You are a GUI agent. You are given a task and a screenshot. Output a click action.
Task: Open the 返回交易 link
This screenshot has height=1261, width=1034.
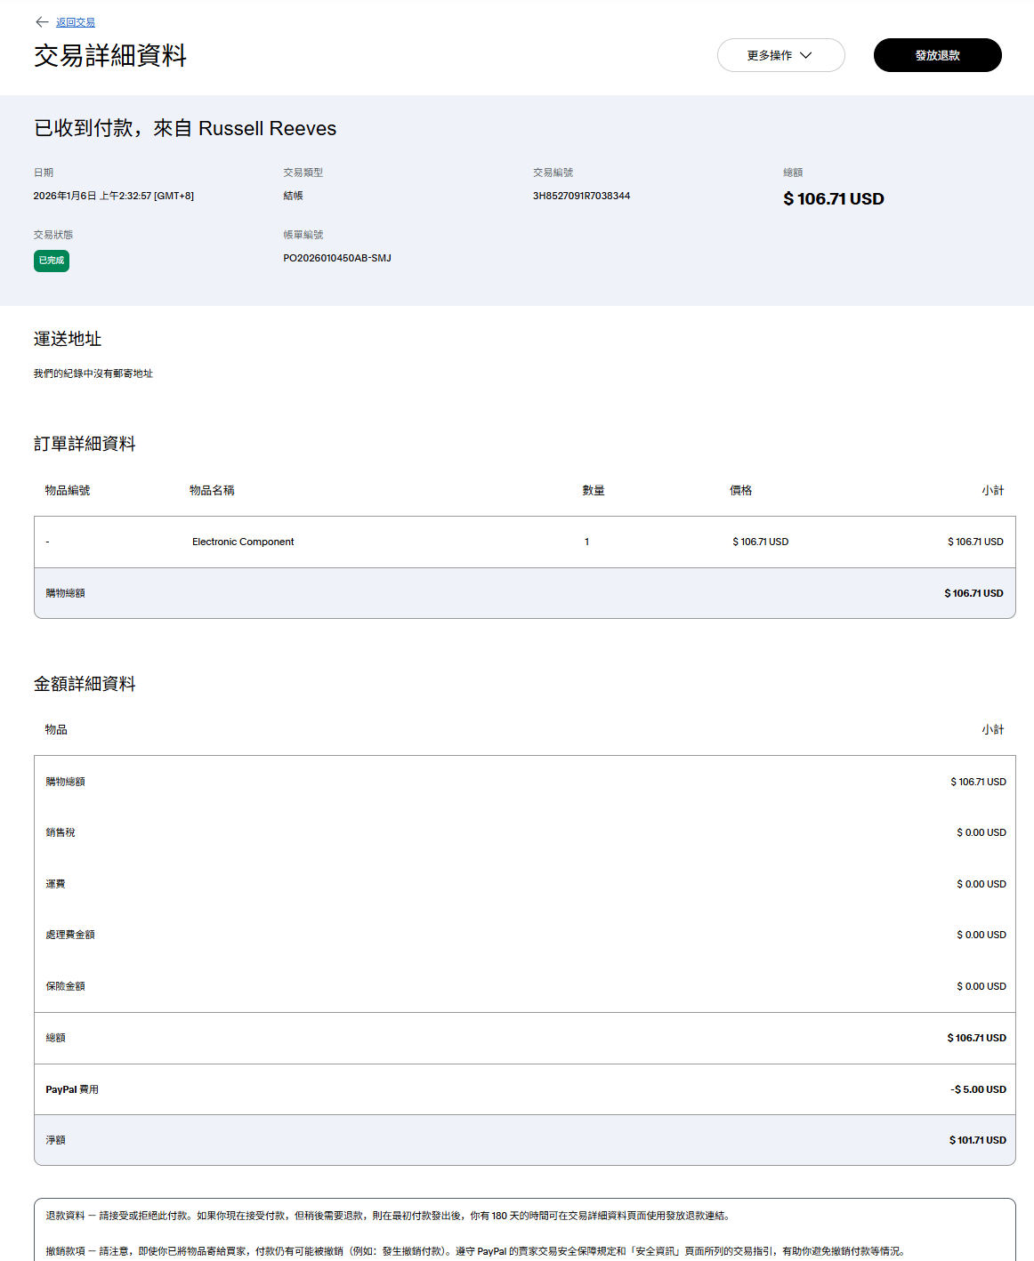pos(76,22)
